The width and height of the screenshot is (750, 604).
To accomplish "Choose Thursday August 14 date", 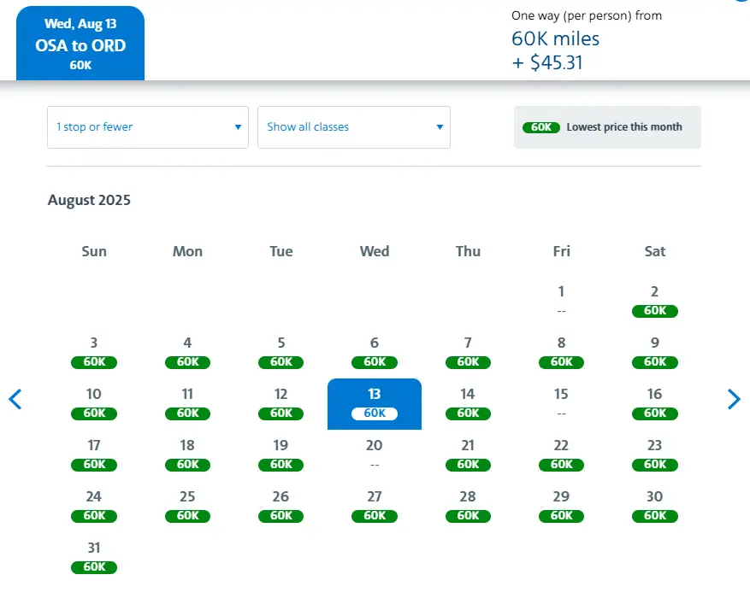I will pos(468,403).
